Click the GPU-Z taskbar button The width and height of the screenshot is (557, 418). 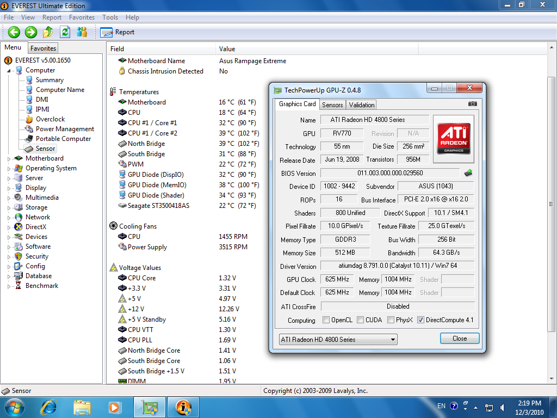pos(150,407)
